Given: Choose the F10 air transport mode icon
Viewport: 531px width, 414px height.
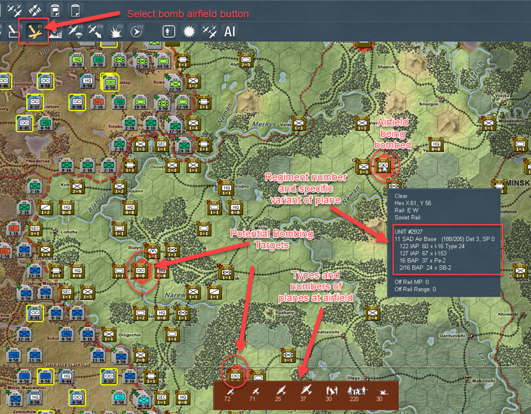Looking at the screenshot, I should pos(95,32).
